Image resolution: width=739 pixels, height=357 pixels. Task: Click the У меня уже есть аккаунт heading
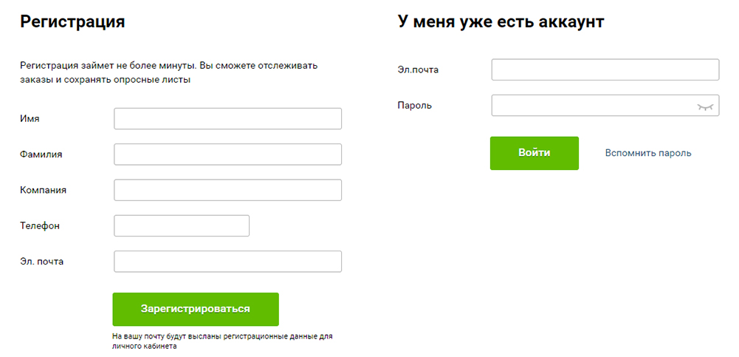tap(501, 21)
